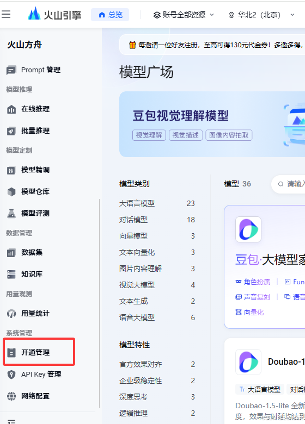
Task: Filter by 文本向量化 category
Action: pos(157,252)
